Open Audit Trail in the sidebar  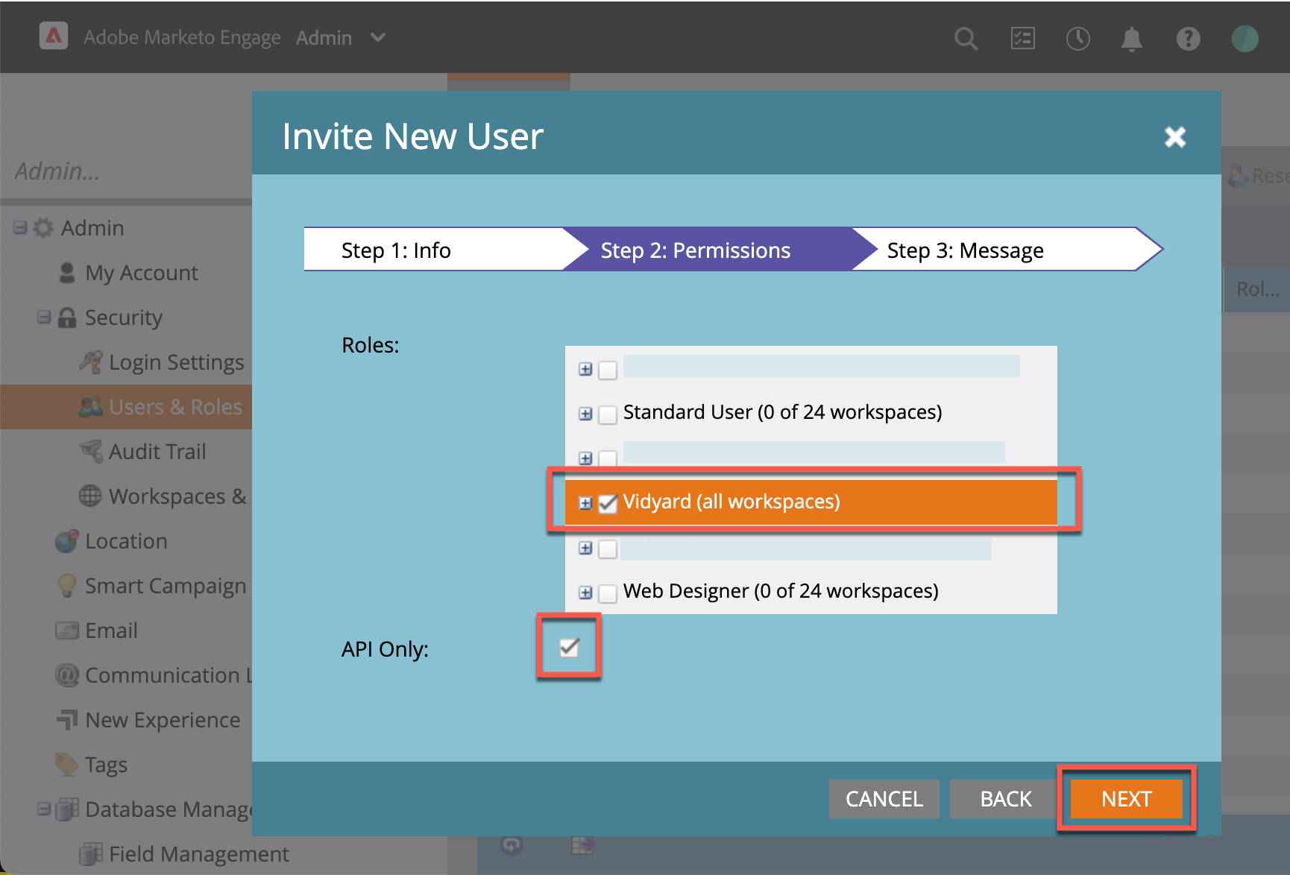point(157,452)
